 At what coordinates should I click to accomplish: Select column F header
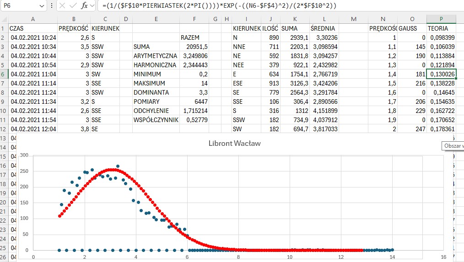click(194, 19)
